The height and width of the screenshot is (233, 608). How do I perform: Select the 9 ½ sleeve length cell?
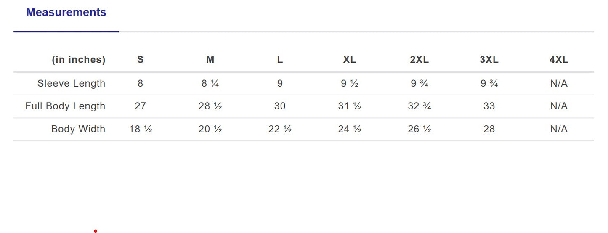tap(350, 83)
